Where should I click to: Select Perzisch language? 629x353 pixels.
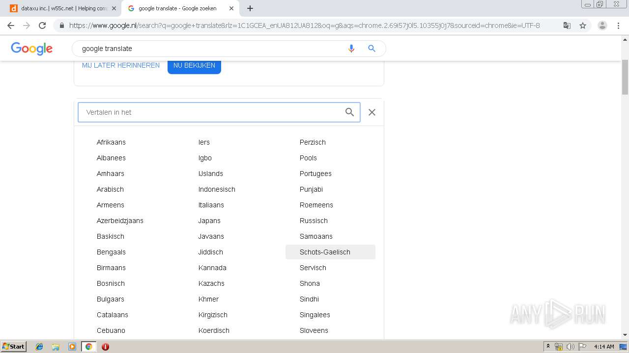point(313,142)
